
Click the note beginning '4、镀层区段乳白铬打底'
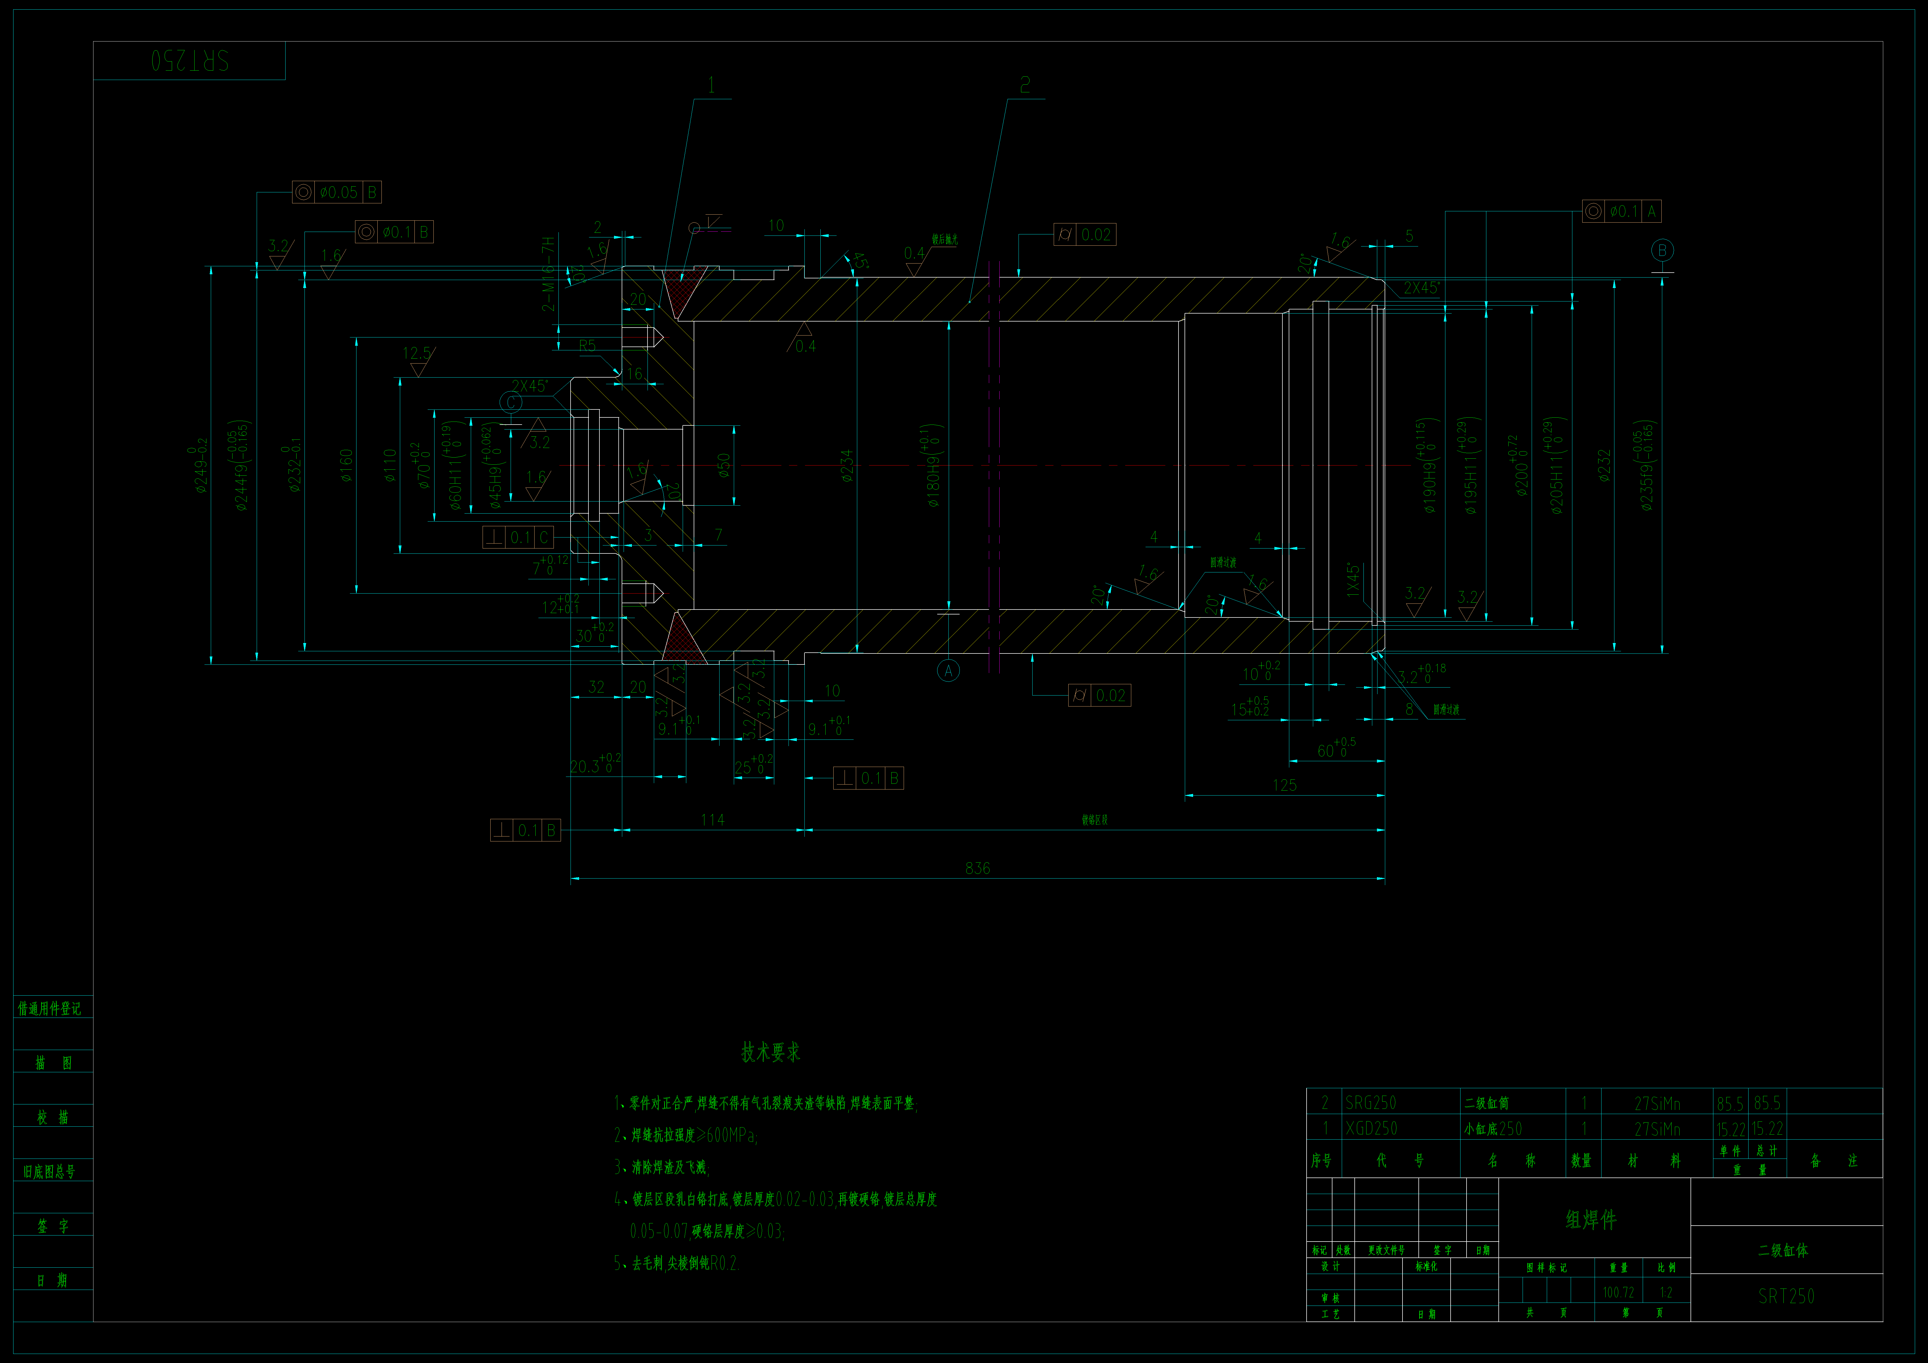coord(775,1199)
